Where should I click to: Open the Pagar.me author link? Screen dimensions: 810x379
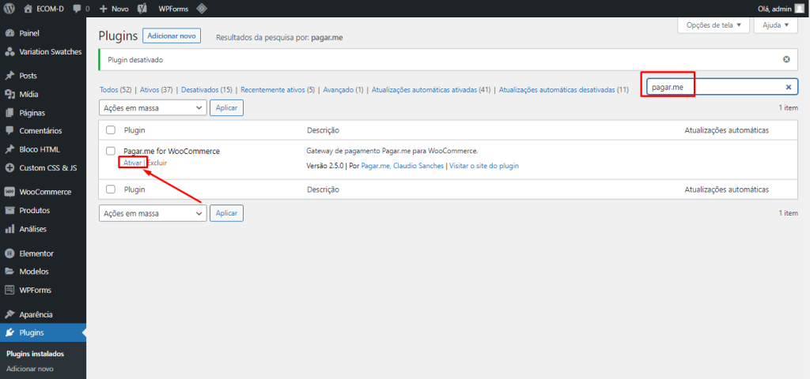tap(377, 166)
